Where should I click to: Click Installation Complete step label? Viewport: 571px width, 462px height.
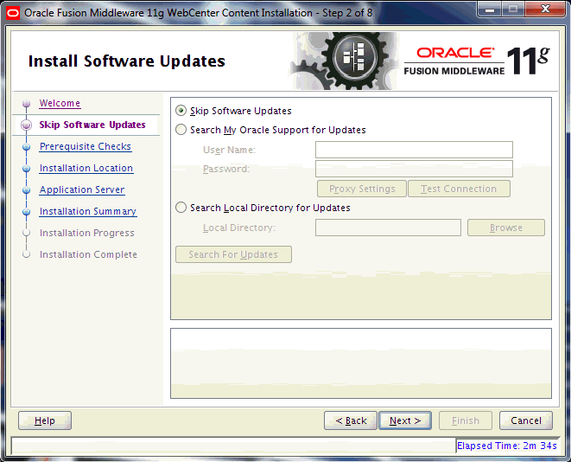point(88,254)
